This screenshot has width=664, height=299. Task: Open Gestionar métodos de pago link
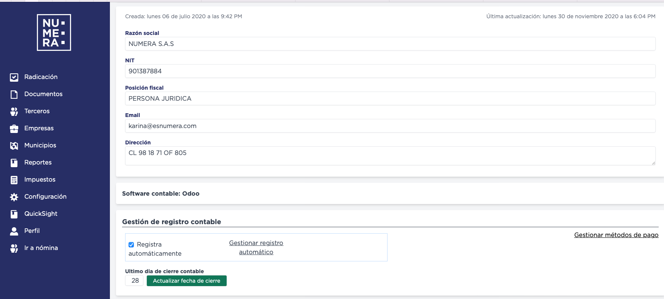(616, 235)
